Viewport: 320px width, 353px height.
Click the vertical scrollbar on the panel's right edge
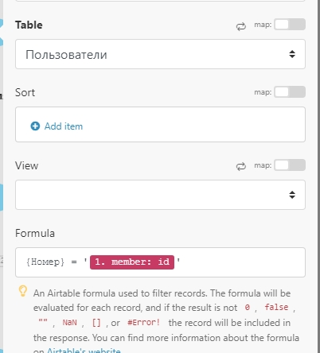tap(318, 176)
